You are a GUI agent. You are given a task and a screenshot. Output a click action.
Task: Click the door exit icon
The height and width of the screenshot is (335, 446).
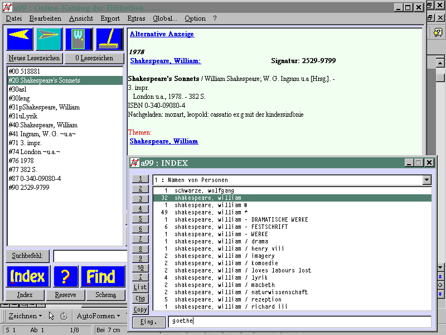pos(79,39)
